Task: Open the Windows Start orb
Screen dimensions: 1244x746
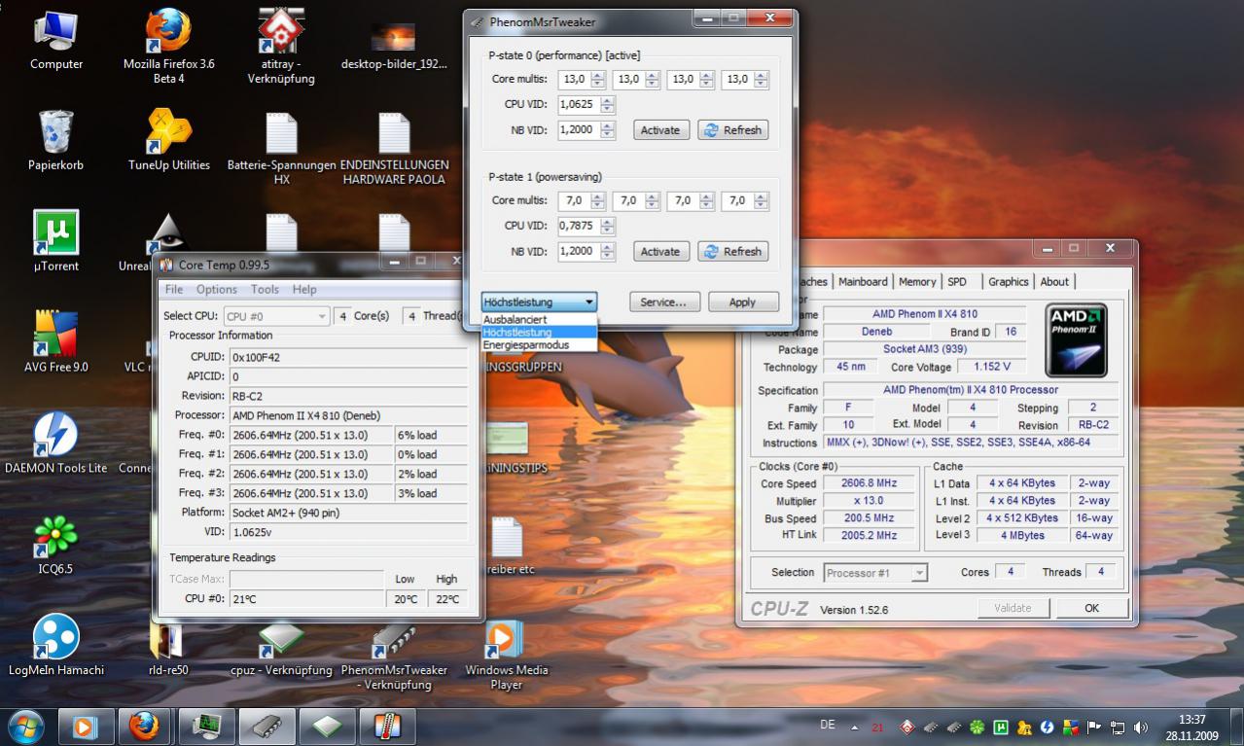Action: (26, 726)
